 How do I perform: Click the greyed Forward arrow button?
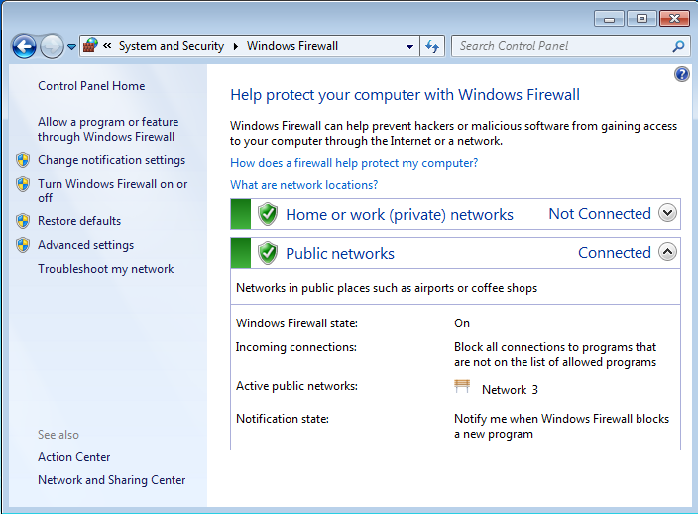53,46
